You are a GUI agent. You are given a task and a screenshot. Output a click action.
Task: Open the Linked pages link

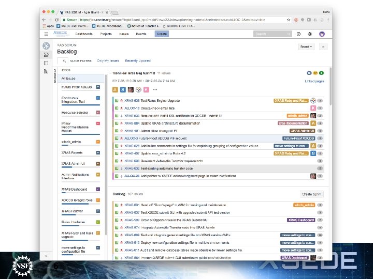coord(314,81)
